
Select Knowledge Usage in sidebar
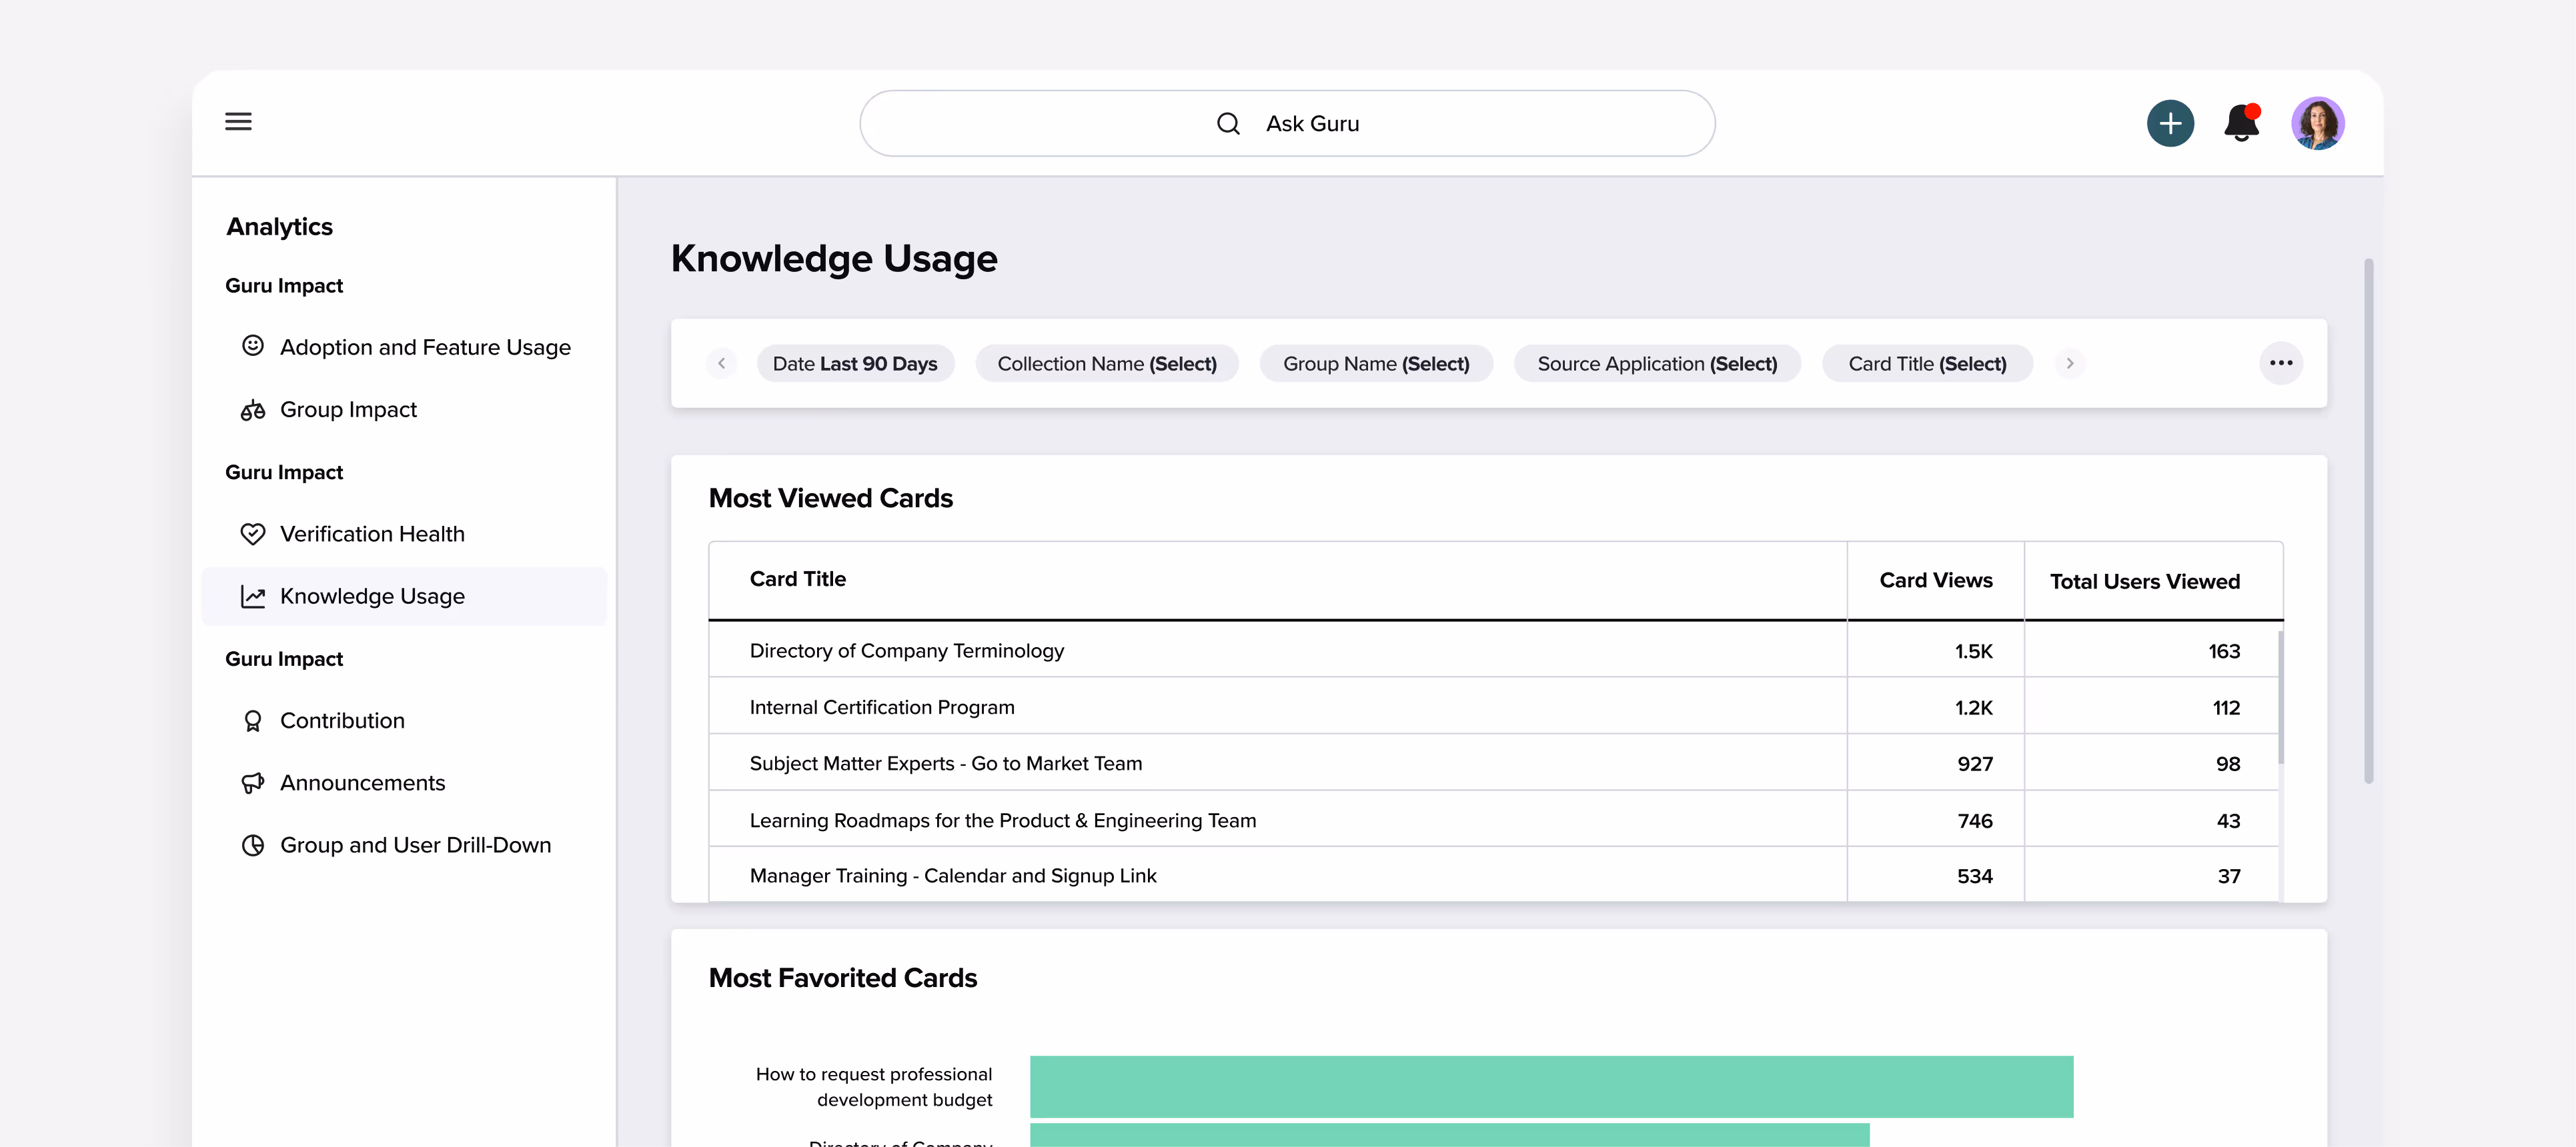pyautogui.click(x=372, y=596)
